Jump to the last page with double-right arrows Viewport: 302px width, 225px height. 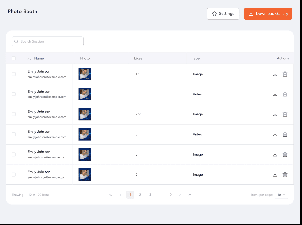tap(190, 195)
